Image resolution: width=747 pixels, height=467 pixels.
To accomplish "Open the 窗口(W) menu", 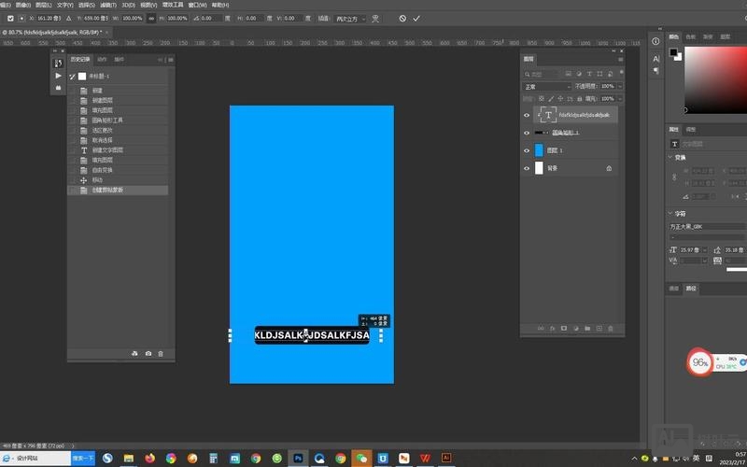I will click(197, 5).
